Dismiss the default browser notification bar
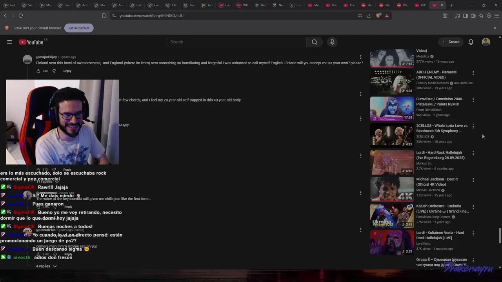The height and width of the screenshot is (282, 502). [x=495, y=28]
